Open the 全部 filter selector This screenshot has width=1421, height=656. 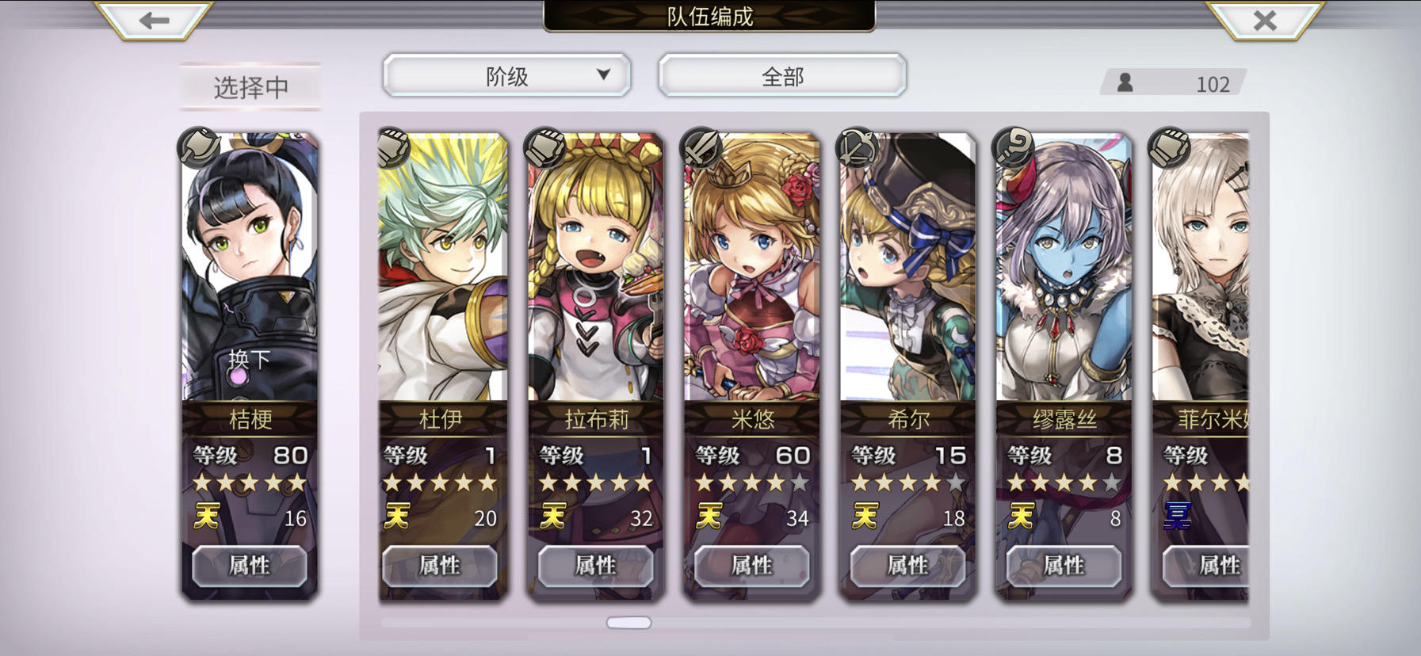pyautogui.click(x=782, y=76)
